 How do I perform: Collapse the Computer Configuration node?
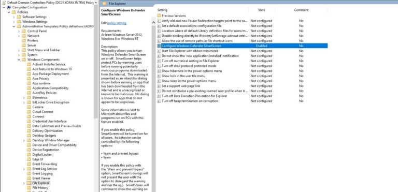(x=4, y=7)
